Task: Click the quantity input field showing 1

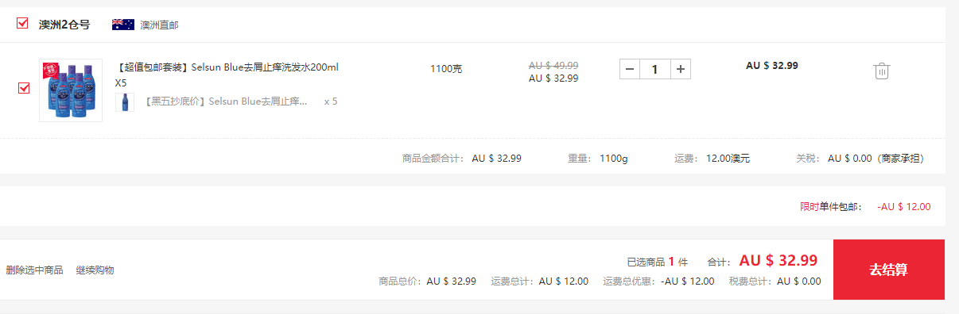Action: click(x=655, y=69)
